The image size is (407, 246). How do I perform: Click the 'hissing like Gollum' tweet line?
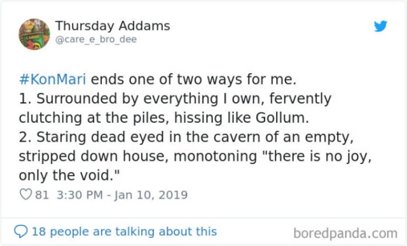[x=164, y=118]
